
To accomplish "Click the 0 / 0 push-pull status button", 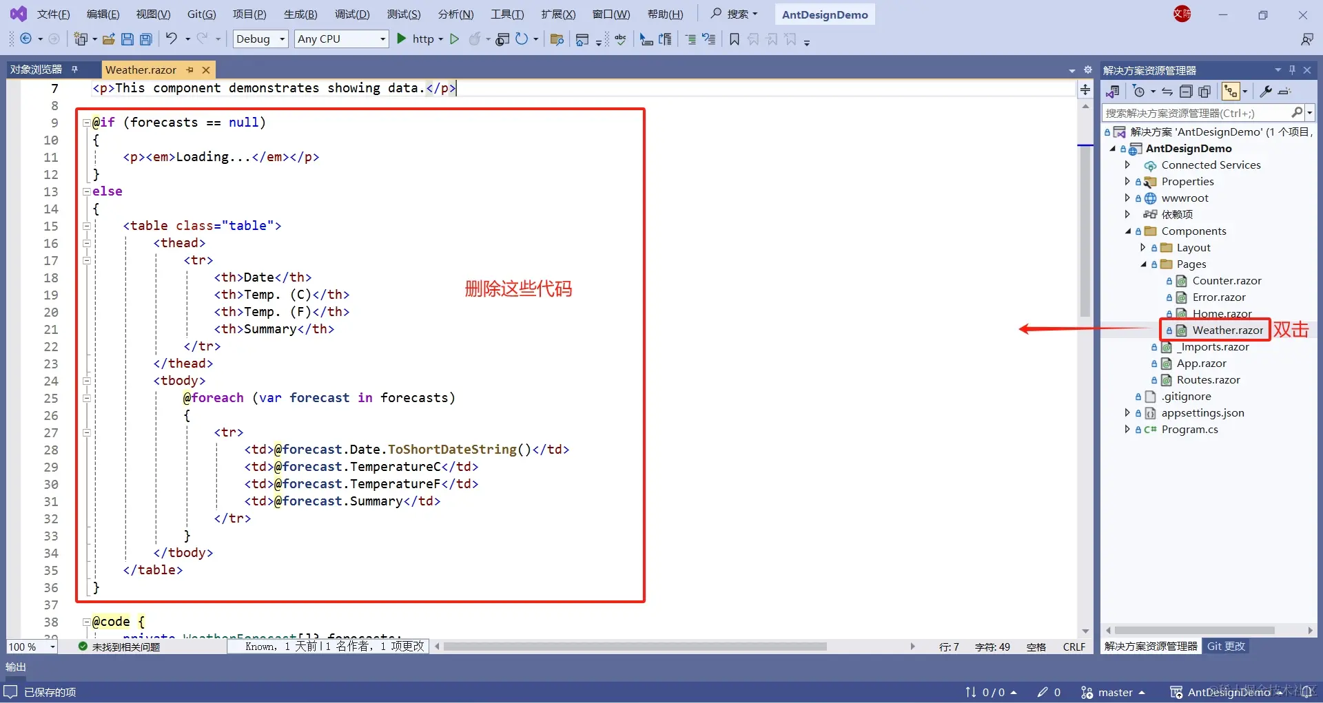I will tap(990, 692).
